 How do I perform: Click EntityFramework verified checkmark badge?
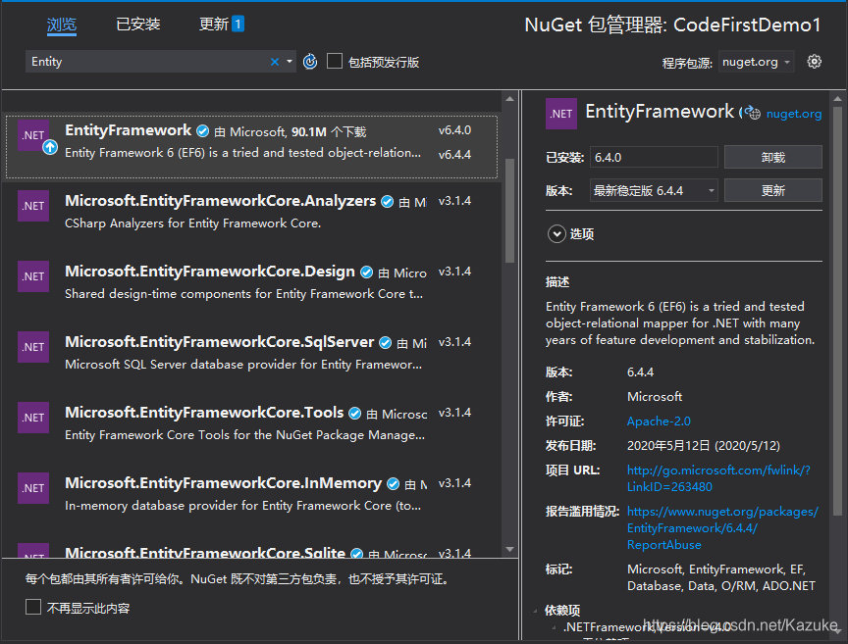pos(203,130)
